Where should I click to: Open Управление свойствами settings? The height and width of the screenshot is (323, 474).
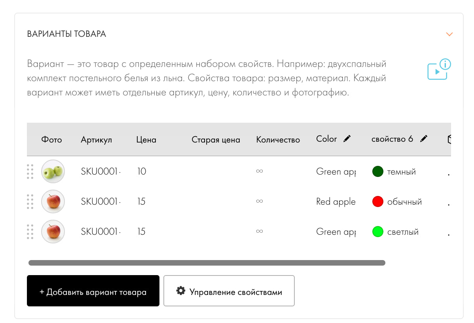coord(229,291)
